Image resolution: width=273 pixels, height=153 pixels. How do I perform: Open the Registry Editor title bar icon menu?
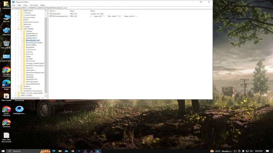13,2
